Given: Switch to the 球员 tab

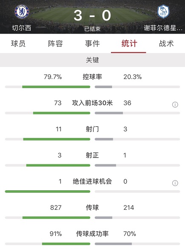Looking at the screenshot, I should (18, 43).
